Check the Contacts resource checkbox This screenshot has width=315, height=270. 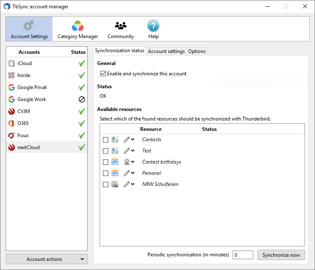[x=105, y=140]
